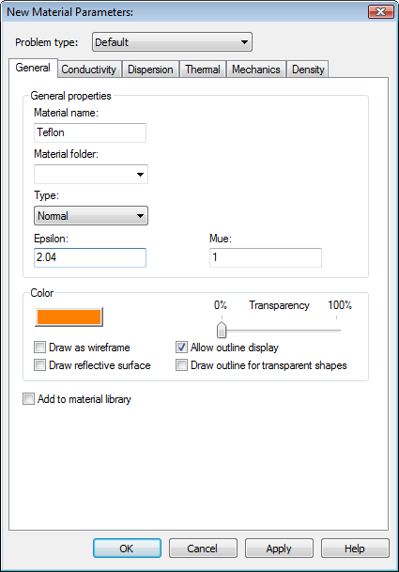Check Draw outline for transparent shapes
This screenshot has height=572, width=399.
(181, 364)
